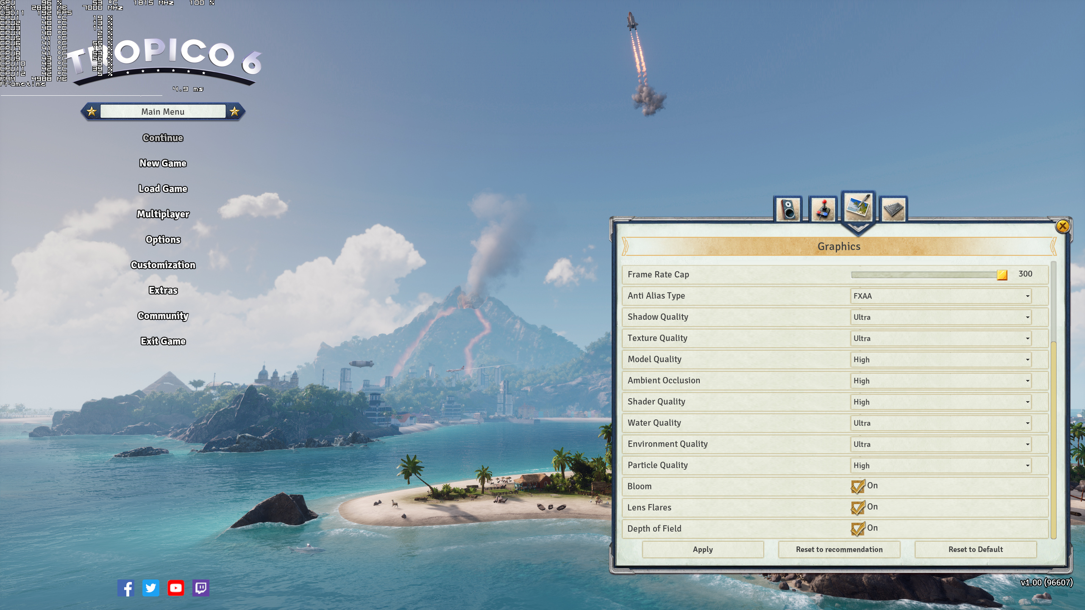Expand the Shadow Quality dropdown

click(x=940, y=316)
